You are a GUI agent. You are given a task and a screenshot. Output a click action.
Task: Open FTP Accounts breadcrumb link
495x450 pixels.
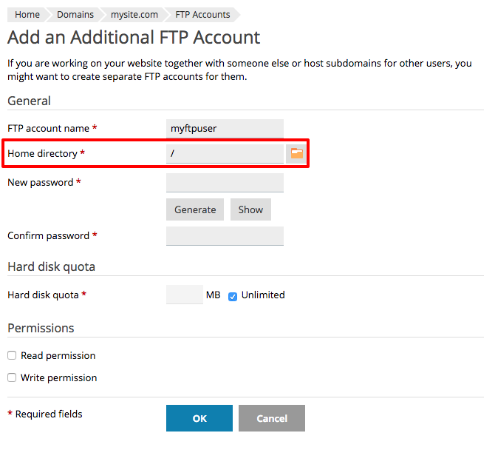[202, 14]
